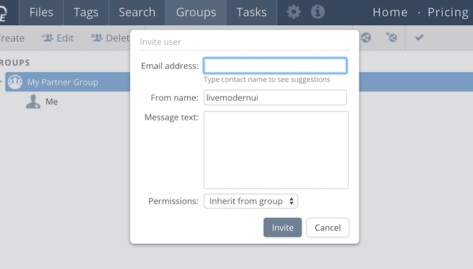Click the add-share plus icon
The width and height of the screenshot is (473, 269).
click(391, 38)
